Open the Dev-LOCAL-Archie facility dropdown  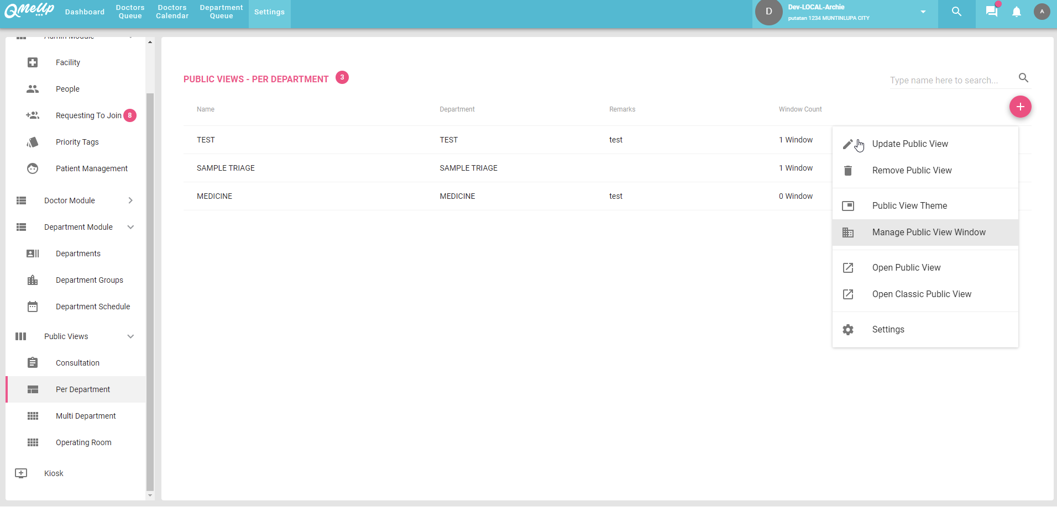(x=923, y=12)
